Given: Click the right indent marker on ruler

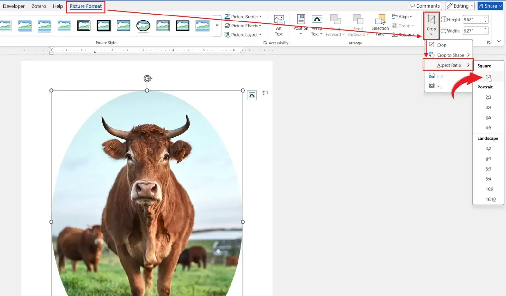Looking at the screenshot, I should click(x=243, y=51).
